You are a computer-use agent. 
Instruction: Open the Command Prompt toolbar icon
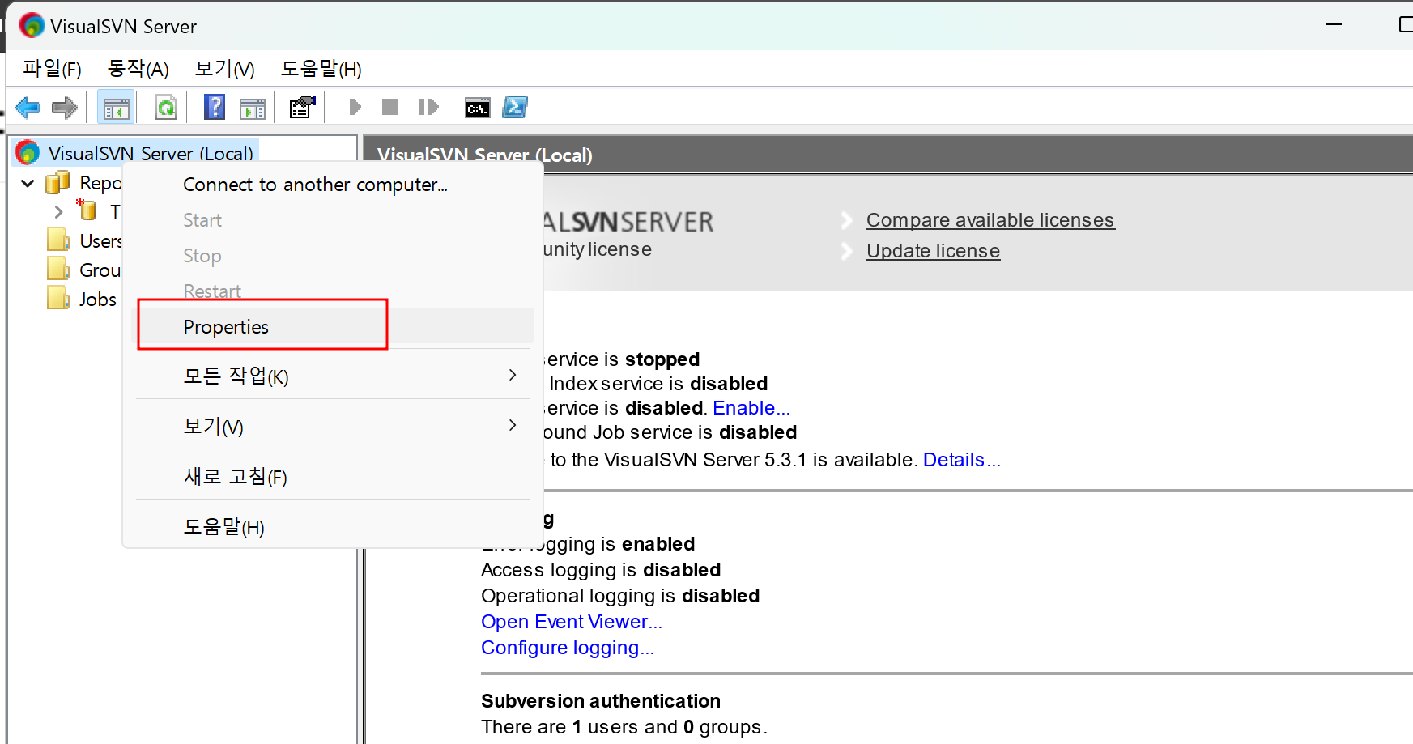[478, 108]
